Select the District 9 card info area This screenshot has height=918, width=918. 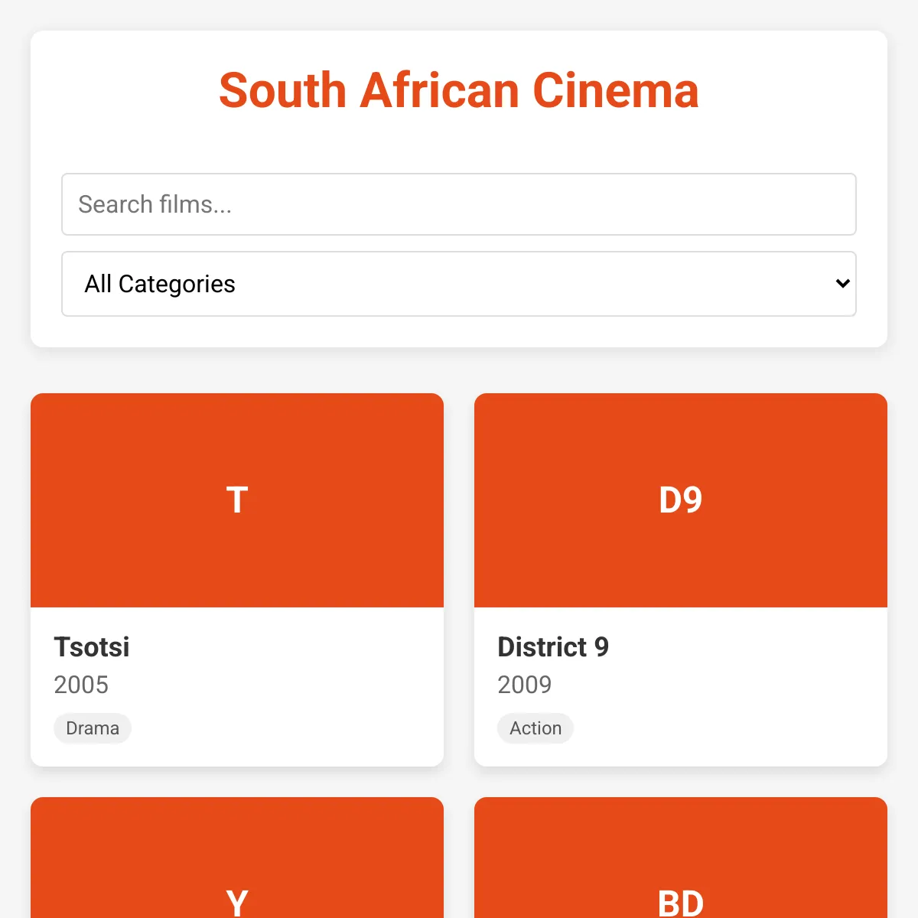click(681, 687)
